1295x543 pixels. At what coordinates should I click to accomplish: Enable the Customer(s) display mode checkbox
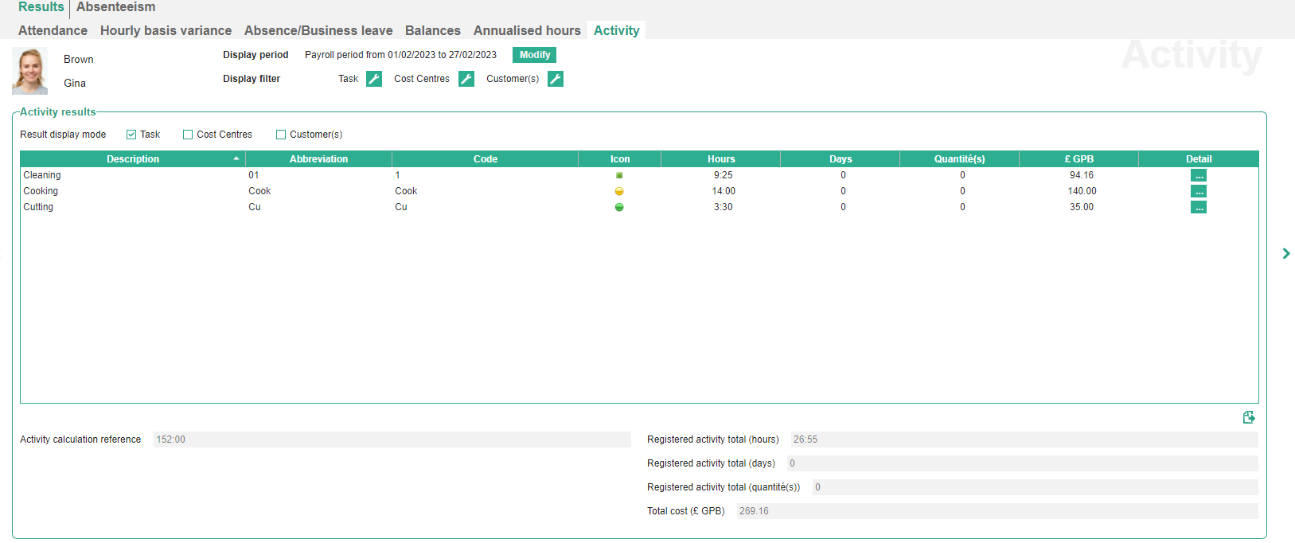point(281,135)
